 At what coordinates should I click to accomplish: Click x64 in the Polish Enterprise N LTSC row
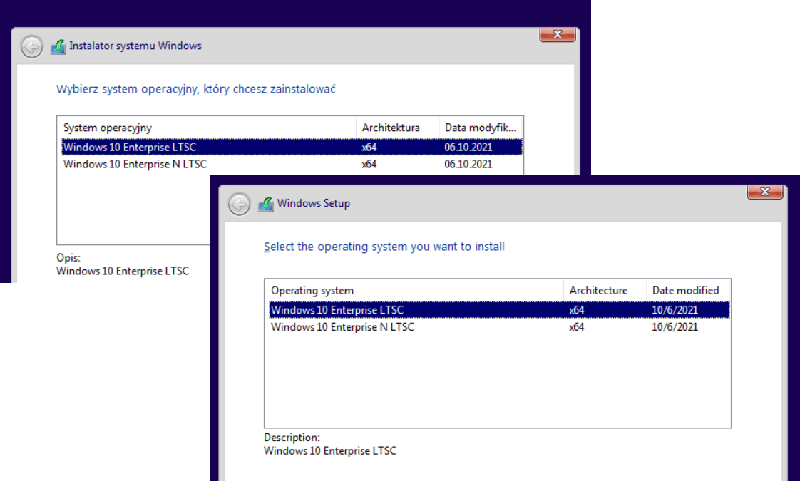[369, 164]
